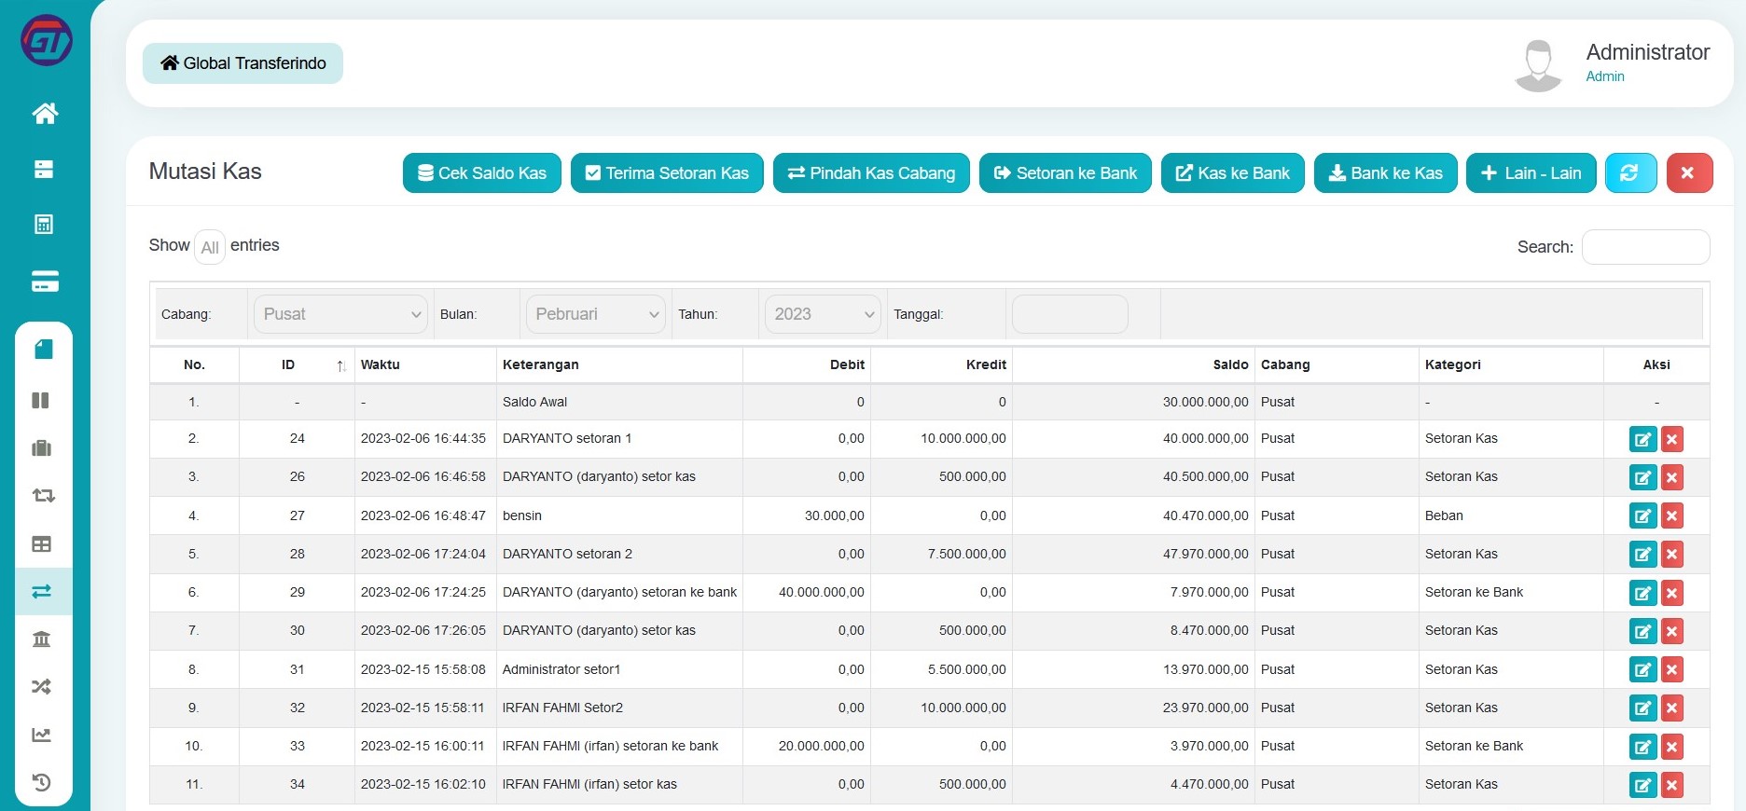Screen dimensions: 1746x811
Task: Sort by the Kategori column header
Action: pos(1511,364)
